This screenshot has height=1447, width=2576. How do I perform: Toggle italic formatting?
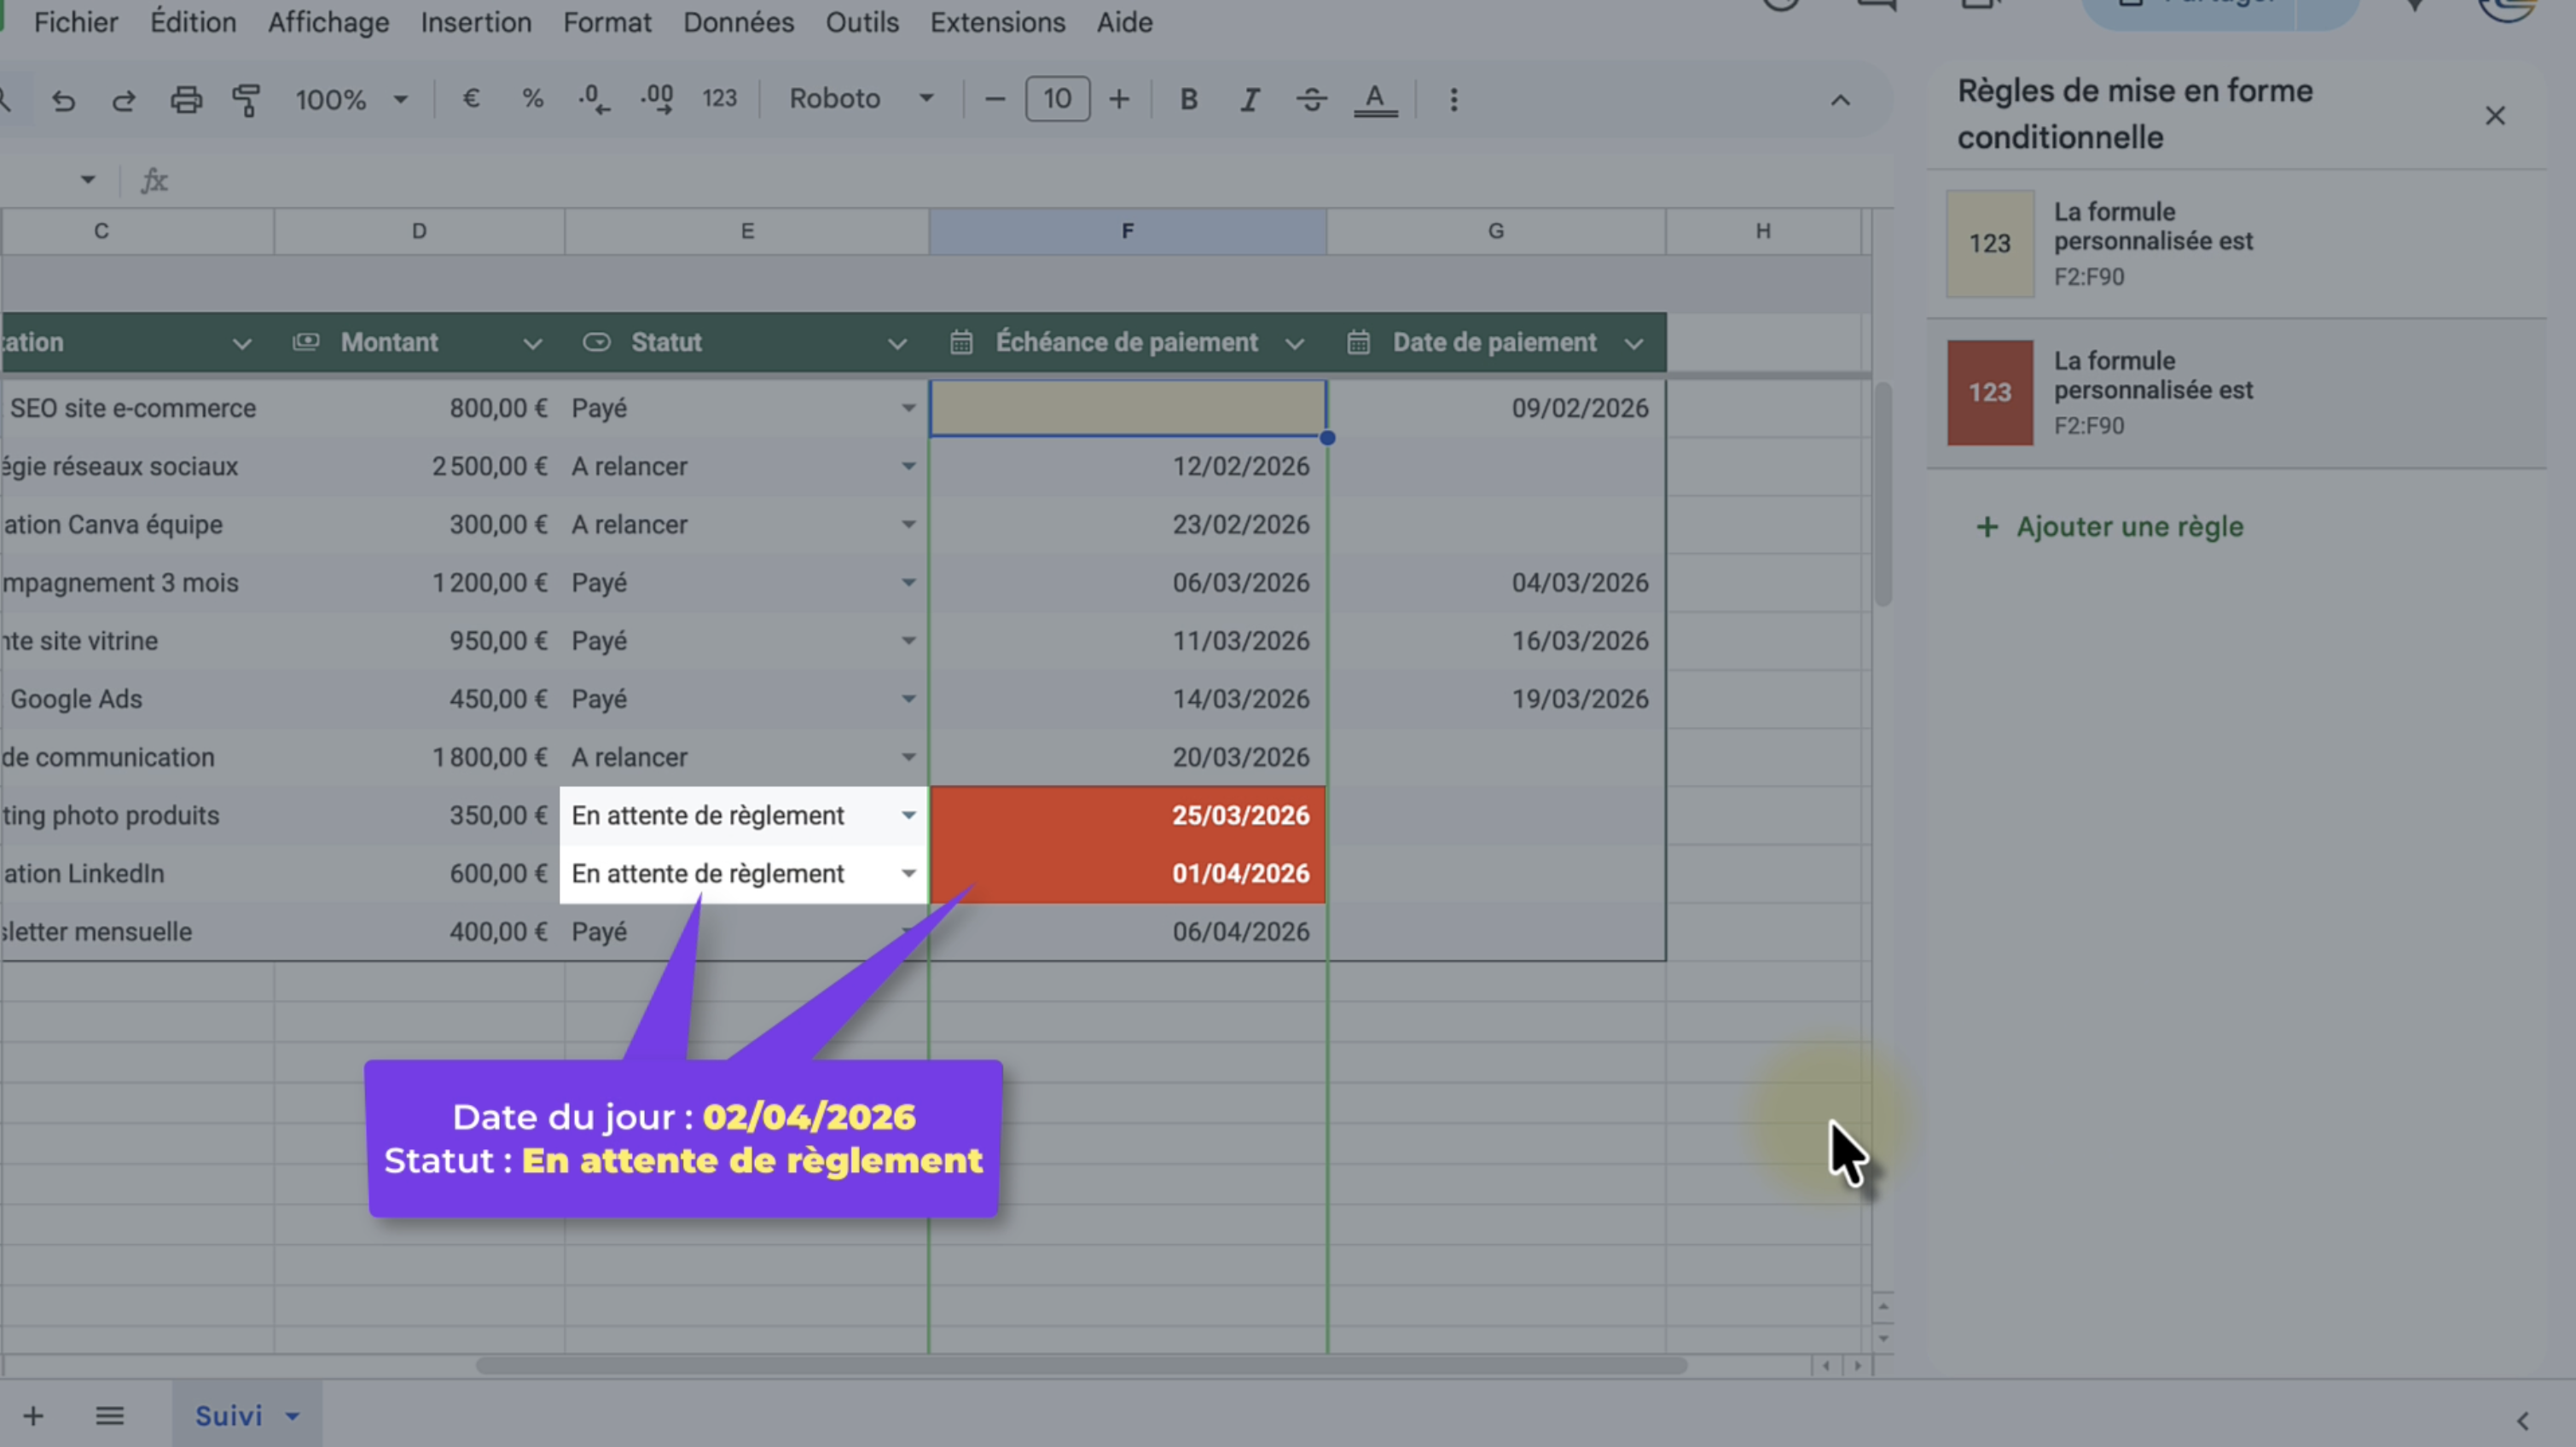tap(1249, 99)
